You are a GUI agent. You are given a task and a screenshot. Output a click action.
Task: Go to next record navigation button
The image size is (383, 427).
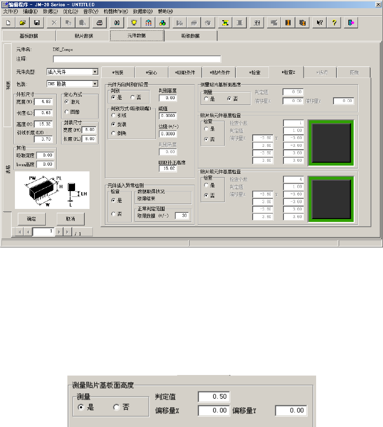point(59,232)
